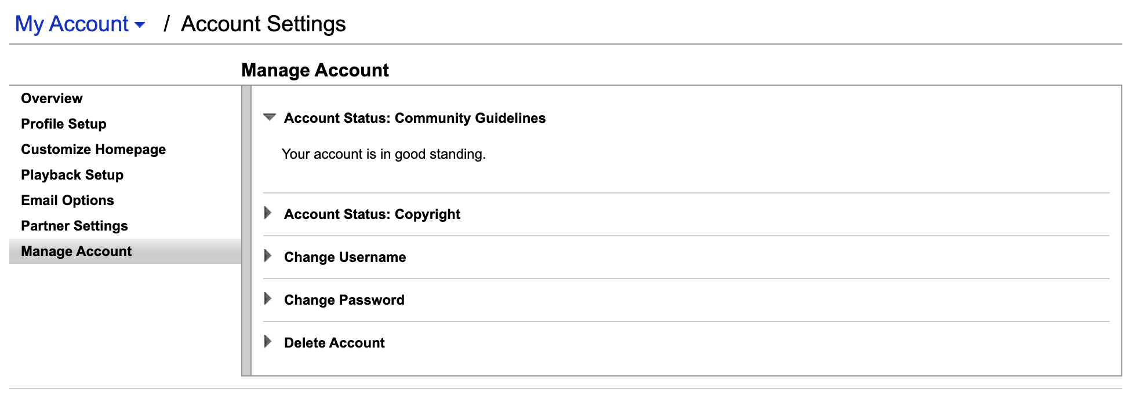Open the My Account link
Image resolution: width=1127 pixels, height=402 pixels.
[71, 24]
